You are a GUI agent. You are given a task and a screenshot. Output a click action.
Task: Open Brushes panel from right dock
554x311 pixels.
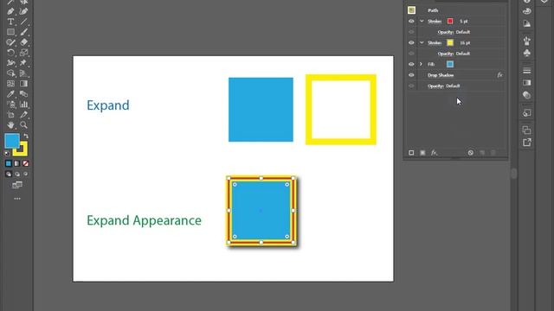pyautogui.click(x=527, y=41)
